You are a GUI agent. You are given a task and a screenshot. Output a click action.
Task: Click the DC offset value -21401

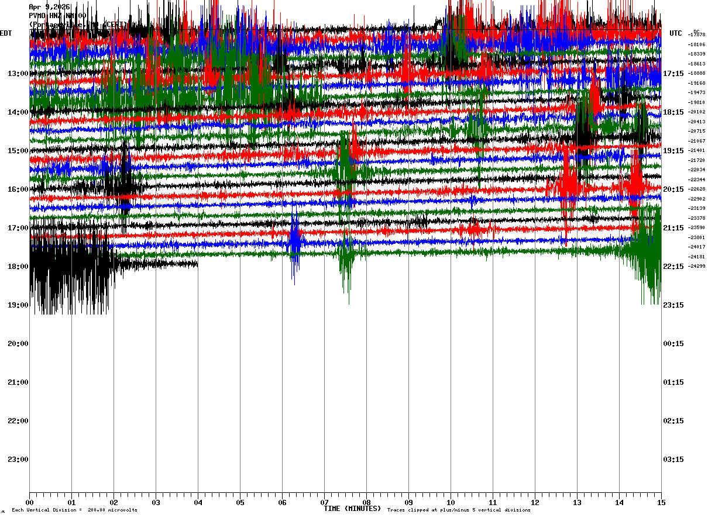(x=697, y=151)
